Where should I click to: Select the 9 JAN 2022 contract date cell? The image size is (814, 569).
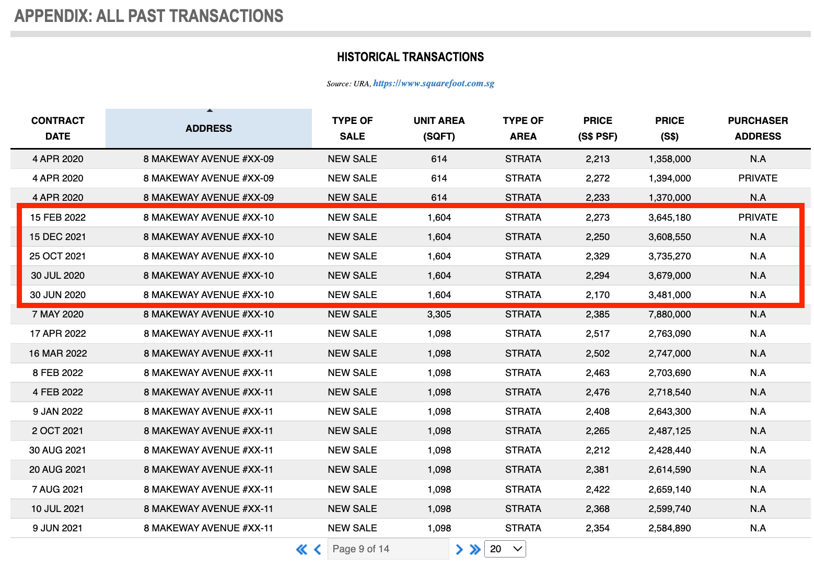58,412
